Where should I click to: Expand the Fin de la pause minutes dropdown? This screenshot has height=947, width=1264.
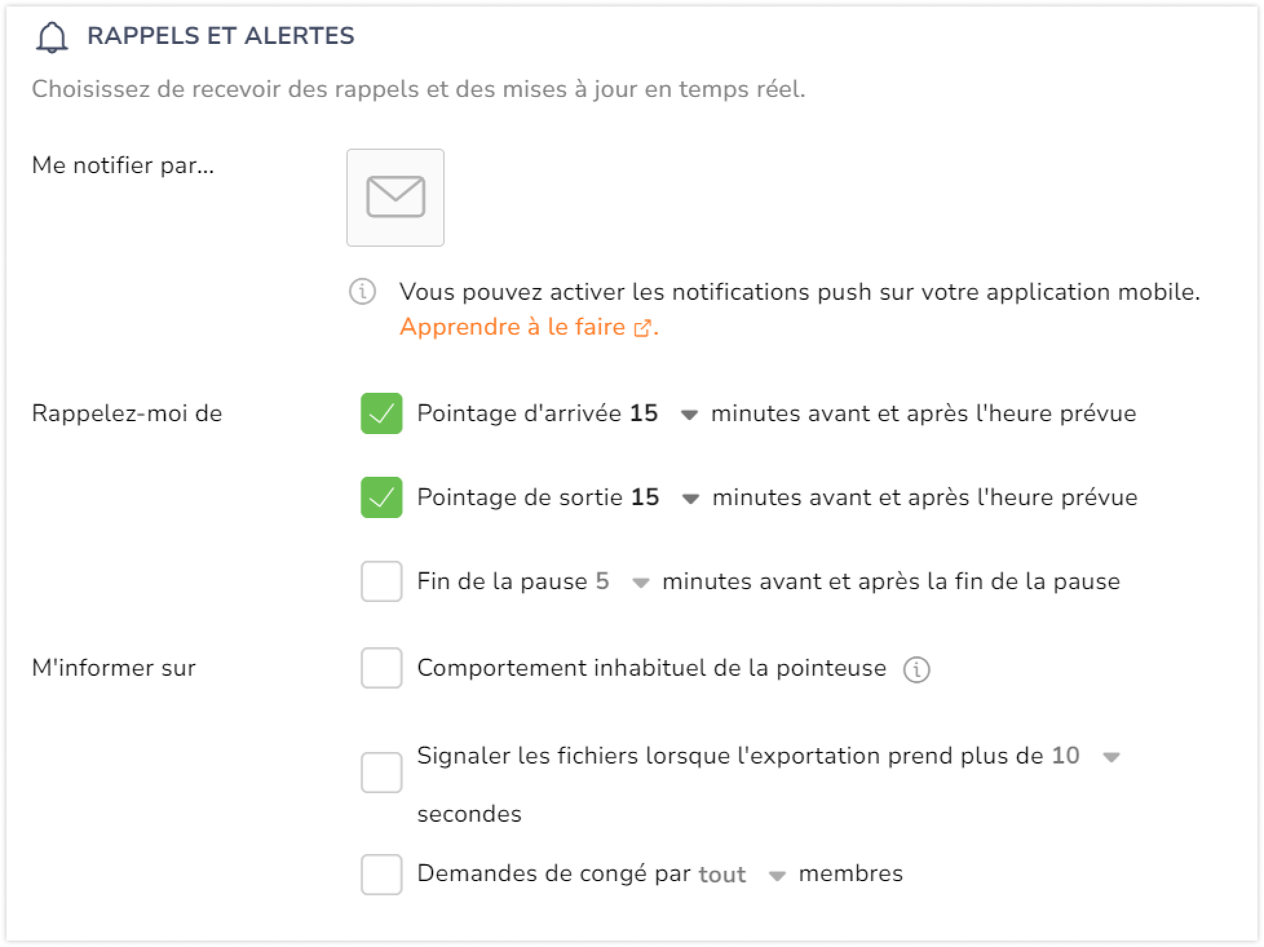pos(640,583)
